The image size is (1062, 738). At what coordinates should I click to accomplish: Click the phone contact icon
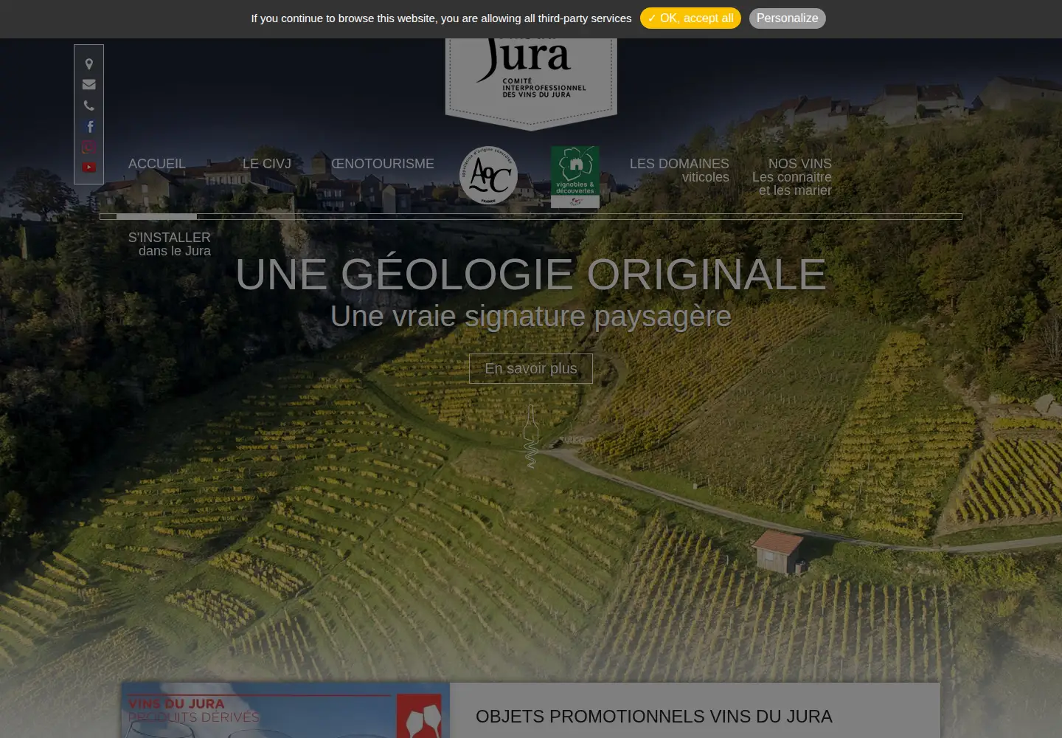point(89,106)
